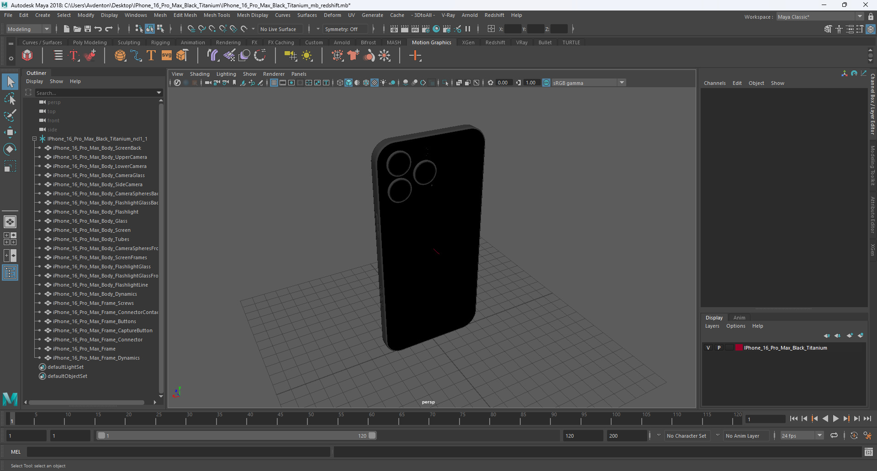Click the play forwards button
This screenshot has width=877, height=471.
click(835, 419)
